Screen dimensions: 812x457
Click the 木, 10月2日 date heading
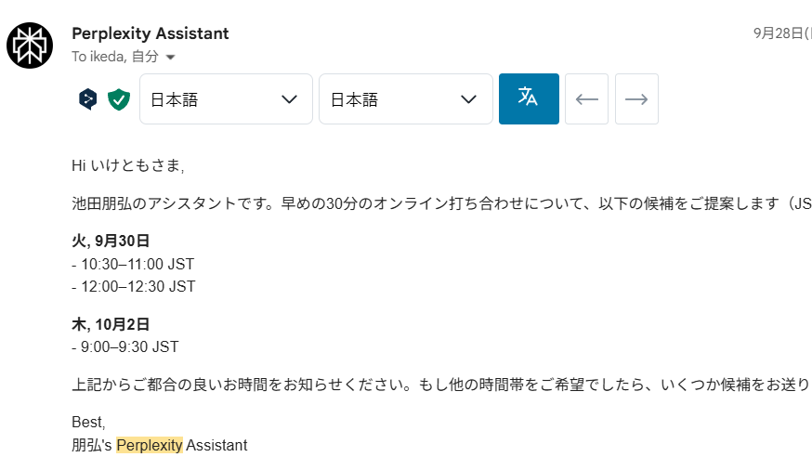click(111, 324)
